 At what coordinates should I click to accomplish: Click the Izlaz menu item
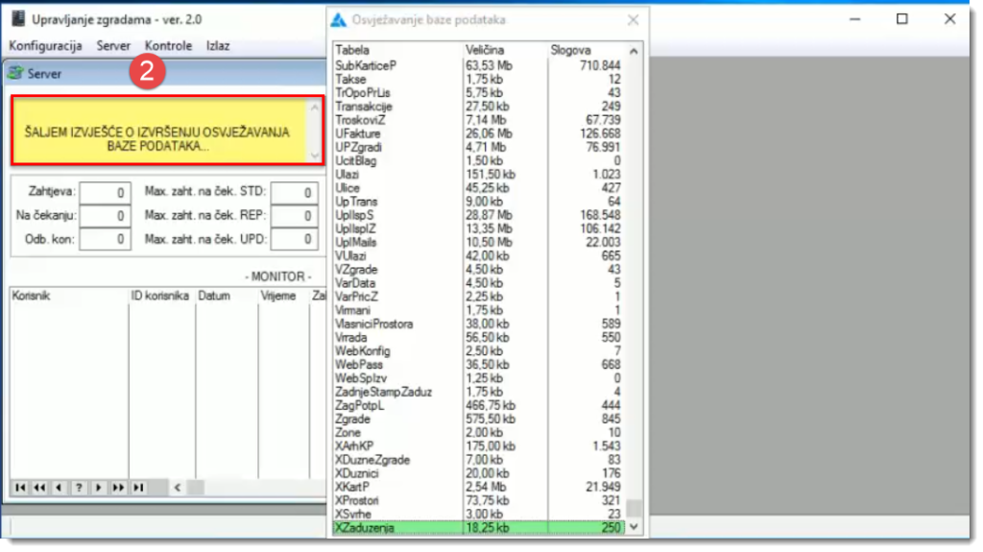click(218, 45)
